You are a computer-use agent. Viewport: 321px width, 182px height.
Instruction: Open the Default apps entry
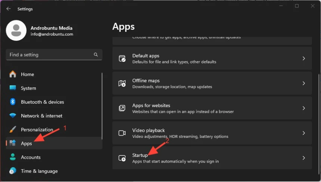(212, 58)
